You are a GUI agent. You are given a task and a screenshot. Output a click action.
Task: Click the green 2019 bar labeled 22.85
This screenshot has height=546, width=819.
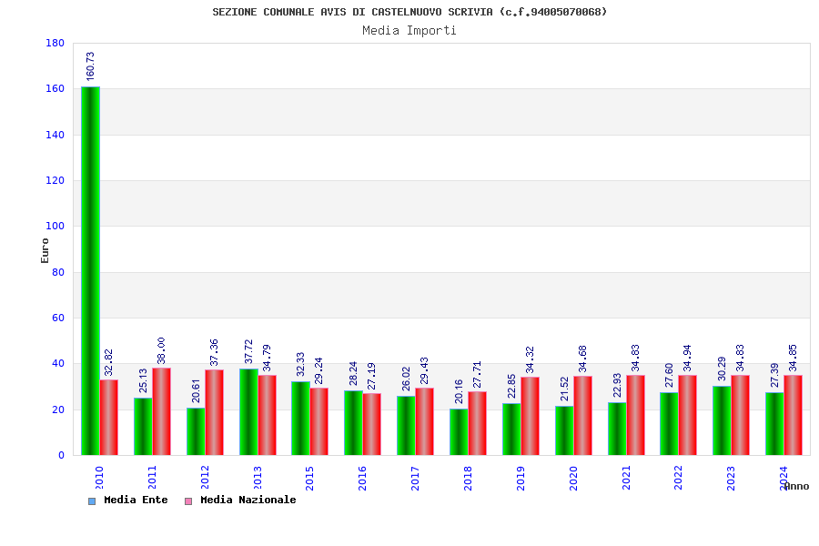[x=511, y=429]
